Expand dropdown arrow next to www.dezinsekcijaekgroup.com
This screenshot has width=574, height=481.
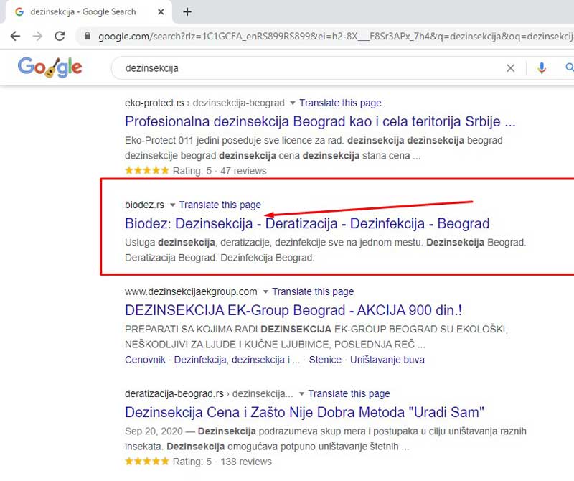(x=265, y=292)
